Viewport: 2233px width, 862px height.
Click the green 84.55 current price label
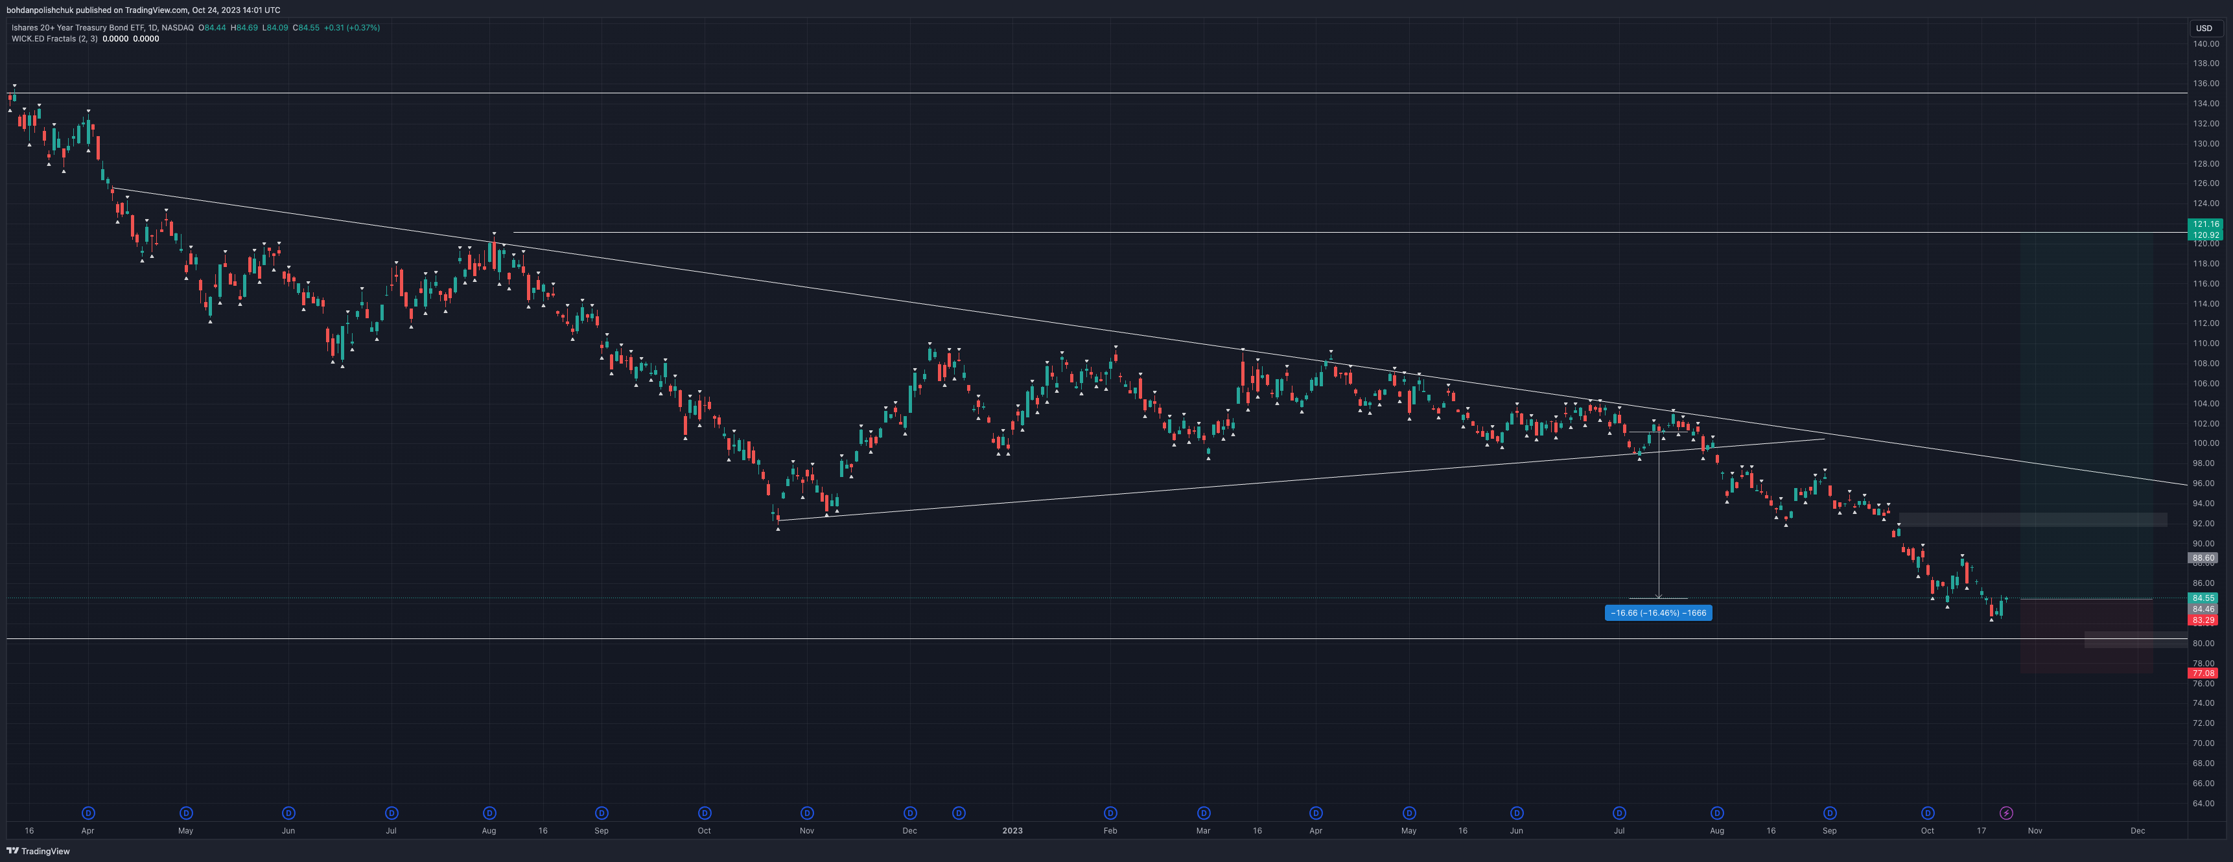[2204, 598]
